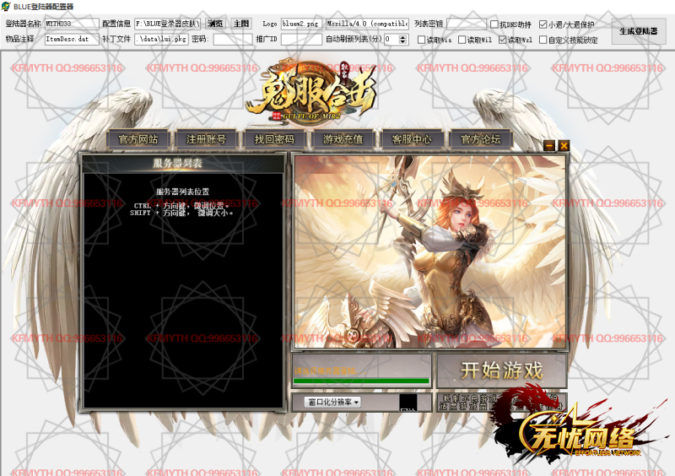The height and width of the screenshot is (476, 675).
Task: Focus the 密码 input field
Action: tap(233, 39)
